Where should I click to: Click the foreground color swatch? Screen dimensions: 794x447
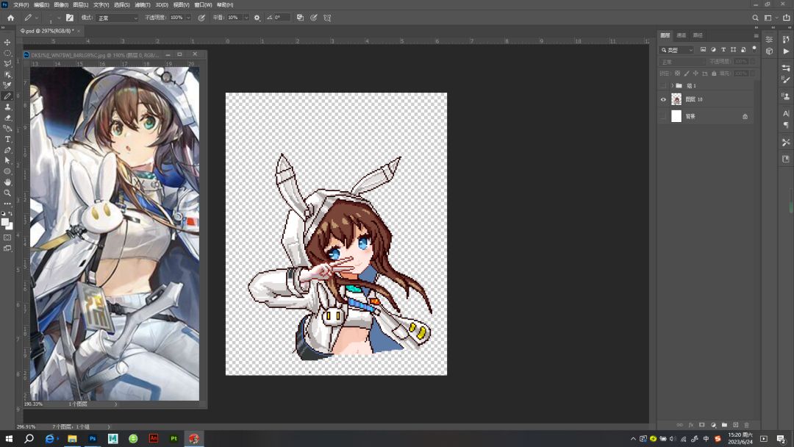click(x=5, y=221)
